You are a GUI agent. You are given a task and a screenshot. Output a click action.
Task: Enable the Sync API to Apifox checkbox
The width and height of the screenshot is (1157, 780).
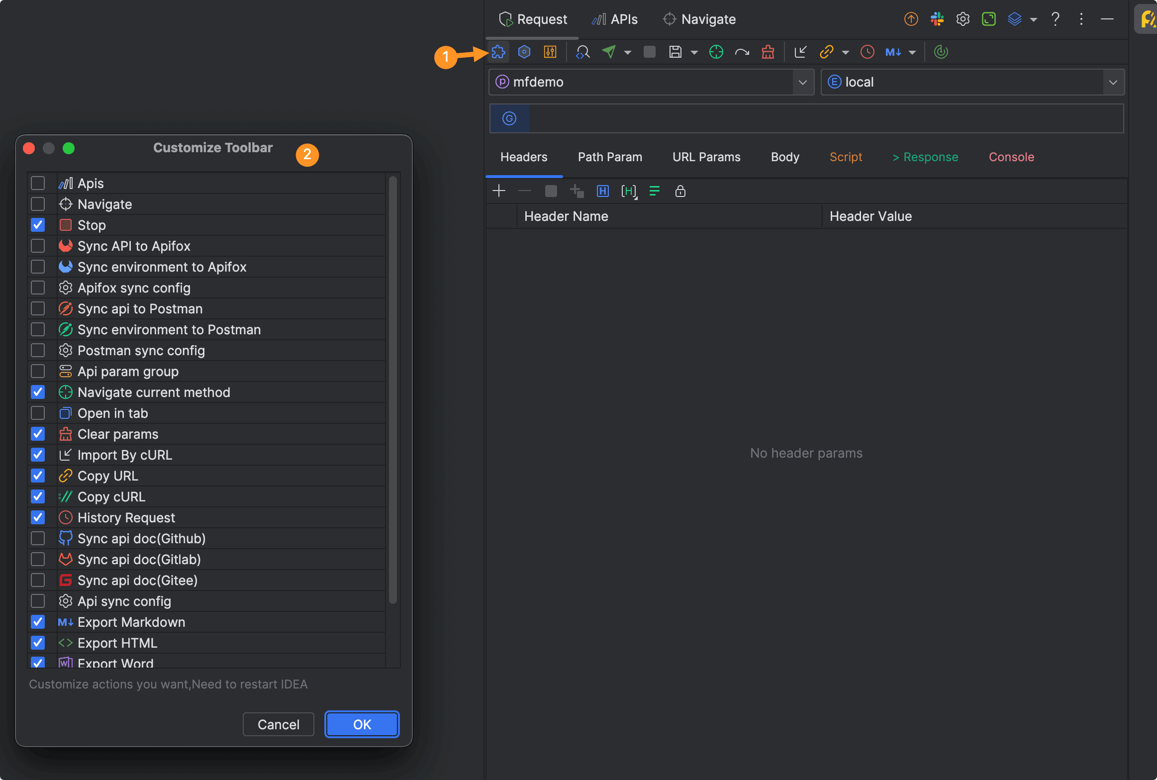(38, 246)
